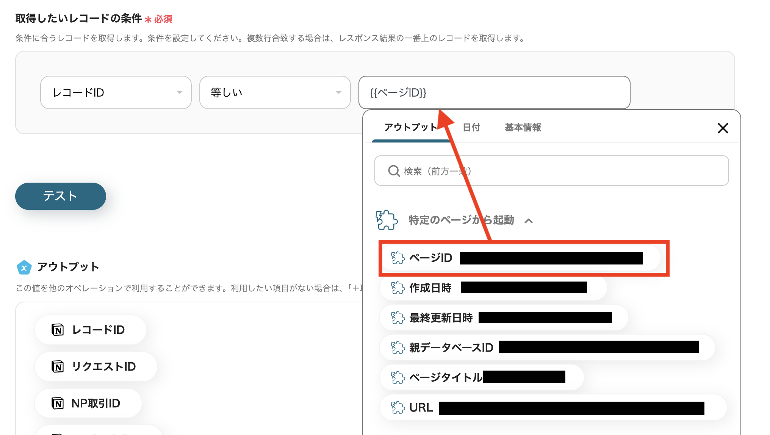Click the puzzle icon beside 作成日時
Viewport: 770px width, 435px height.
[x=398, y=288]
